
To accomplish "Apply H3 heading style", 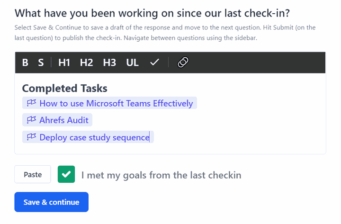I will (109, 63).
